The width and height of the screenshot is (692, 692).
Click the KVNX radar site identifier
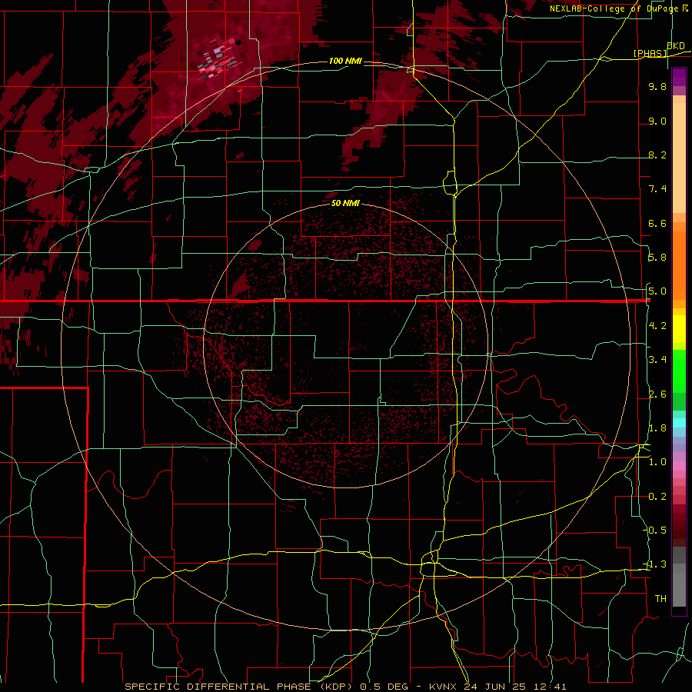point(444,687)
